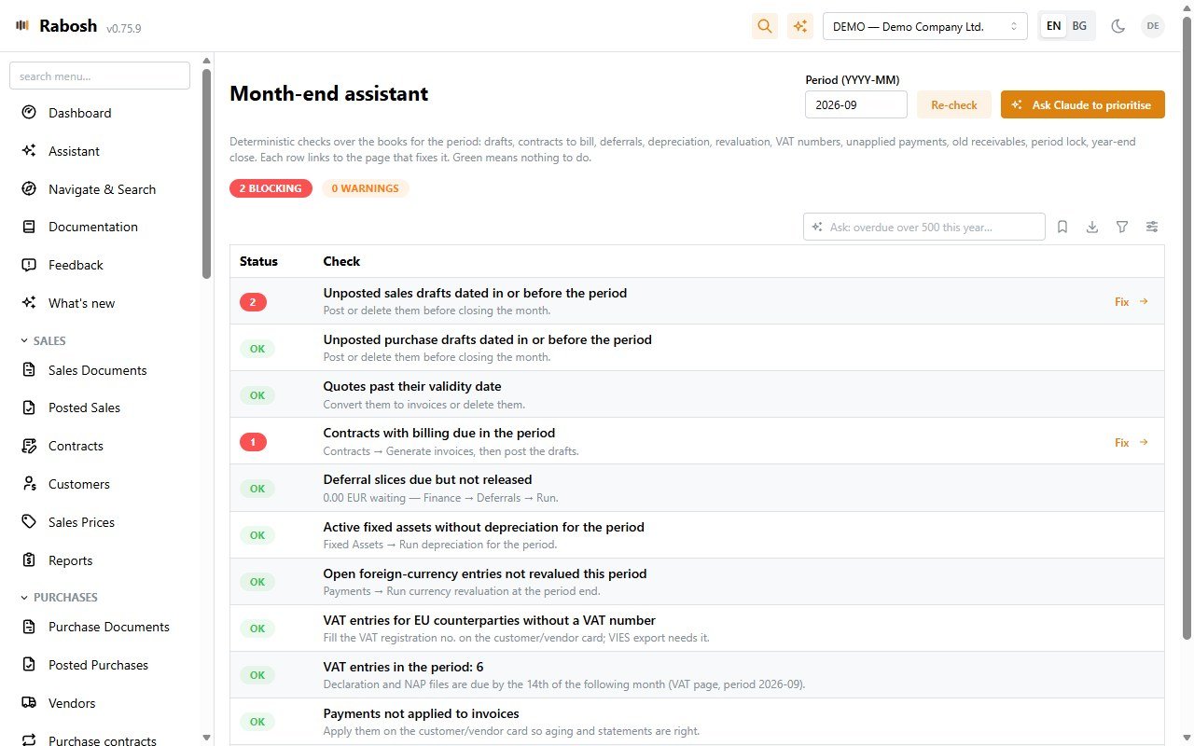Viewport: 1194px width, 746px height.
Task: Switch language to BG
Action: (x=1079, y=26)
